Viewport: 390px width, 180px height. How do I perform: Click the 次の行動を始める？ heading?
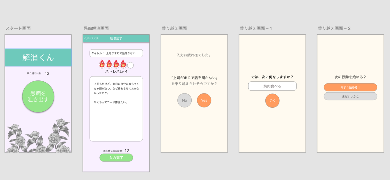point(350,77)
